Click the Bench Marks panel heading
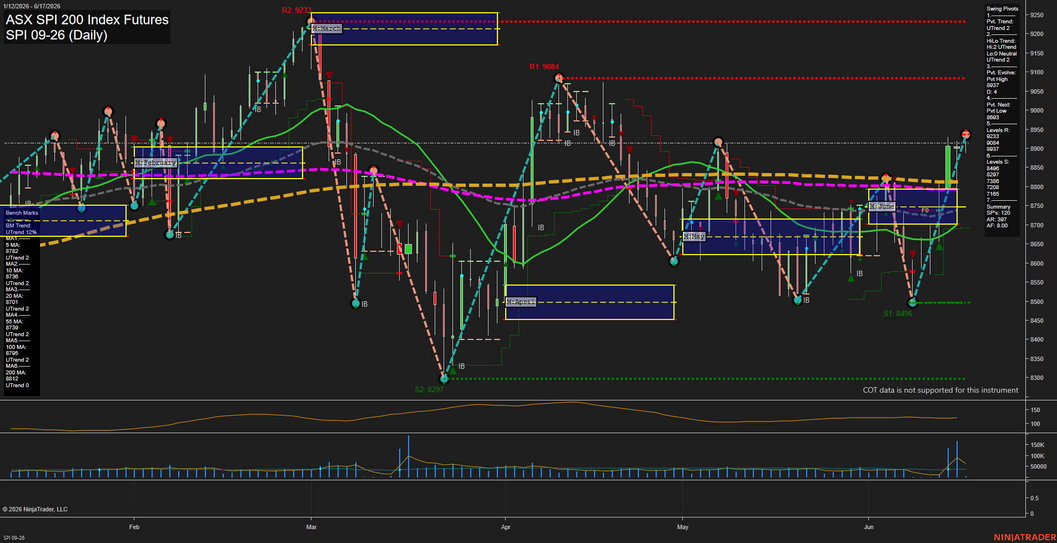The width and height of the screenshot is (1057, 543). point(22,213)
